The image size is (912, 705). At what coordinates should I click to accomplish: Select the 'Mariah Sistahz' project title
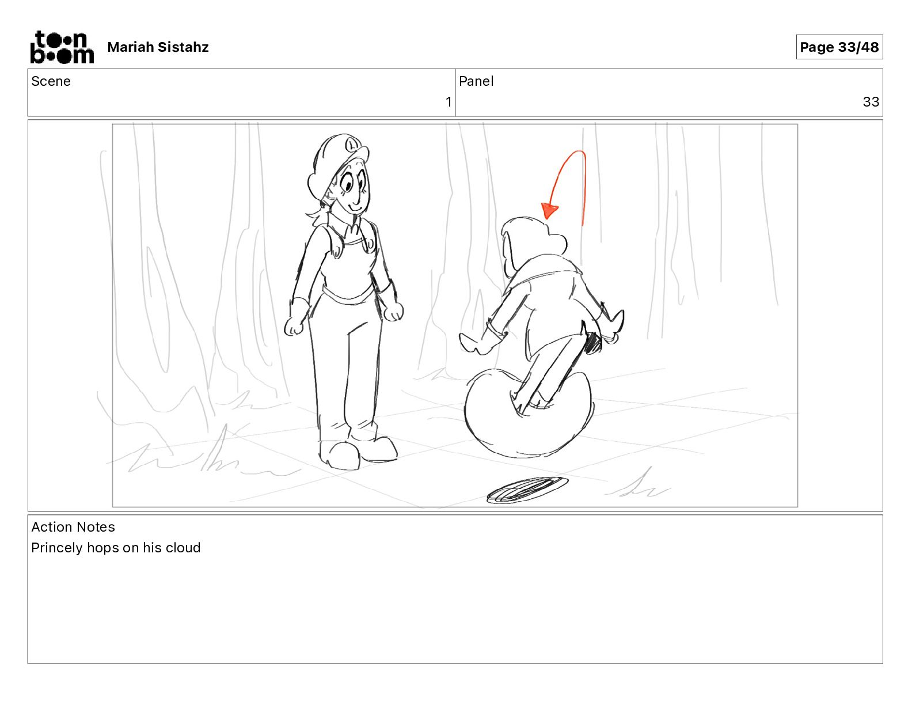point(158,47)
